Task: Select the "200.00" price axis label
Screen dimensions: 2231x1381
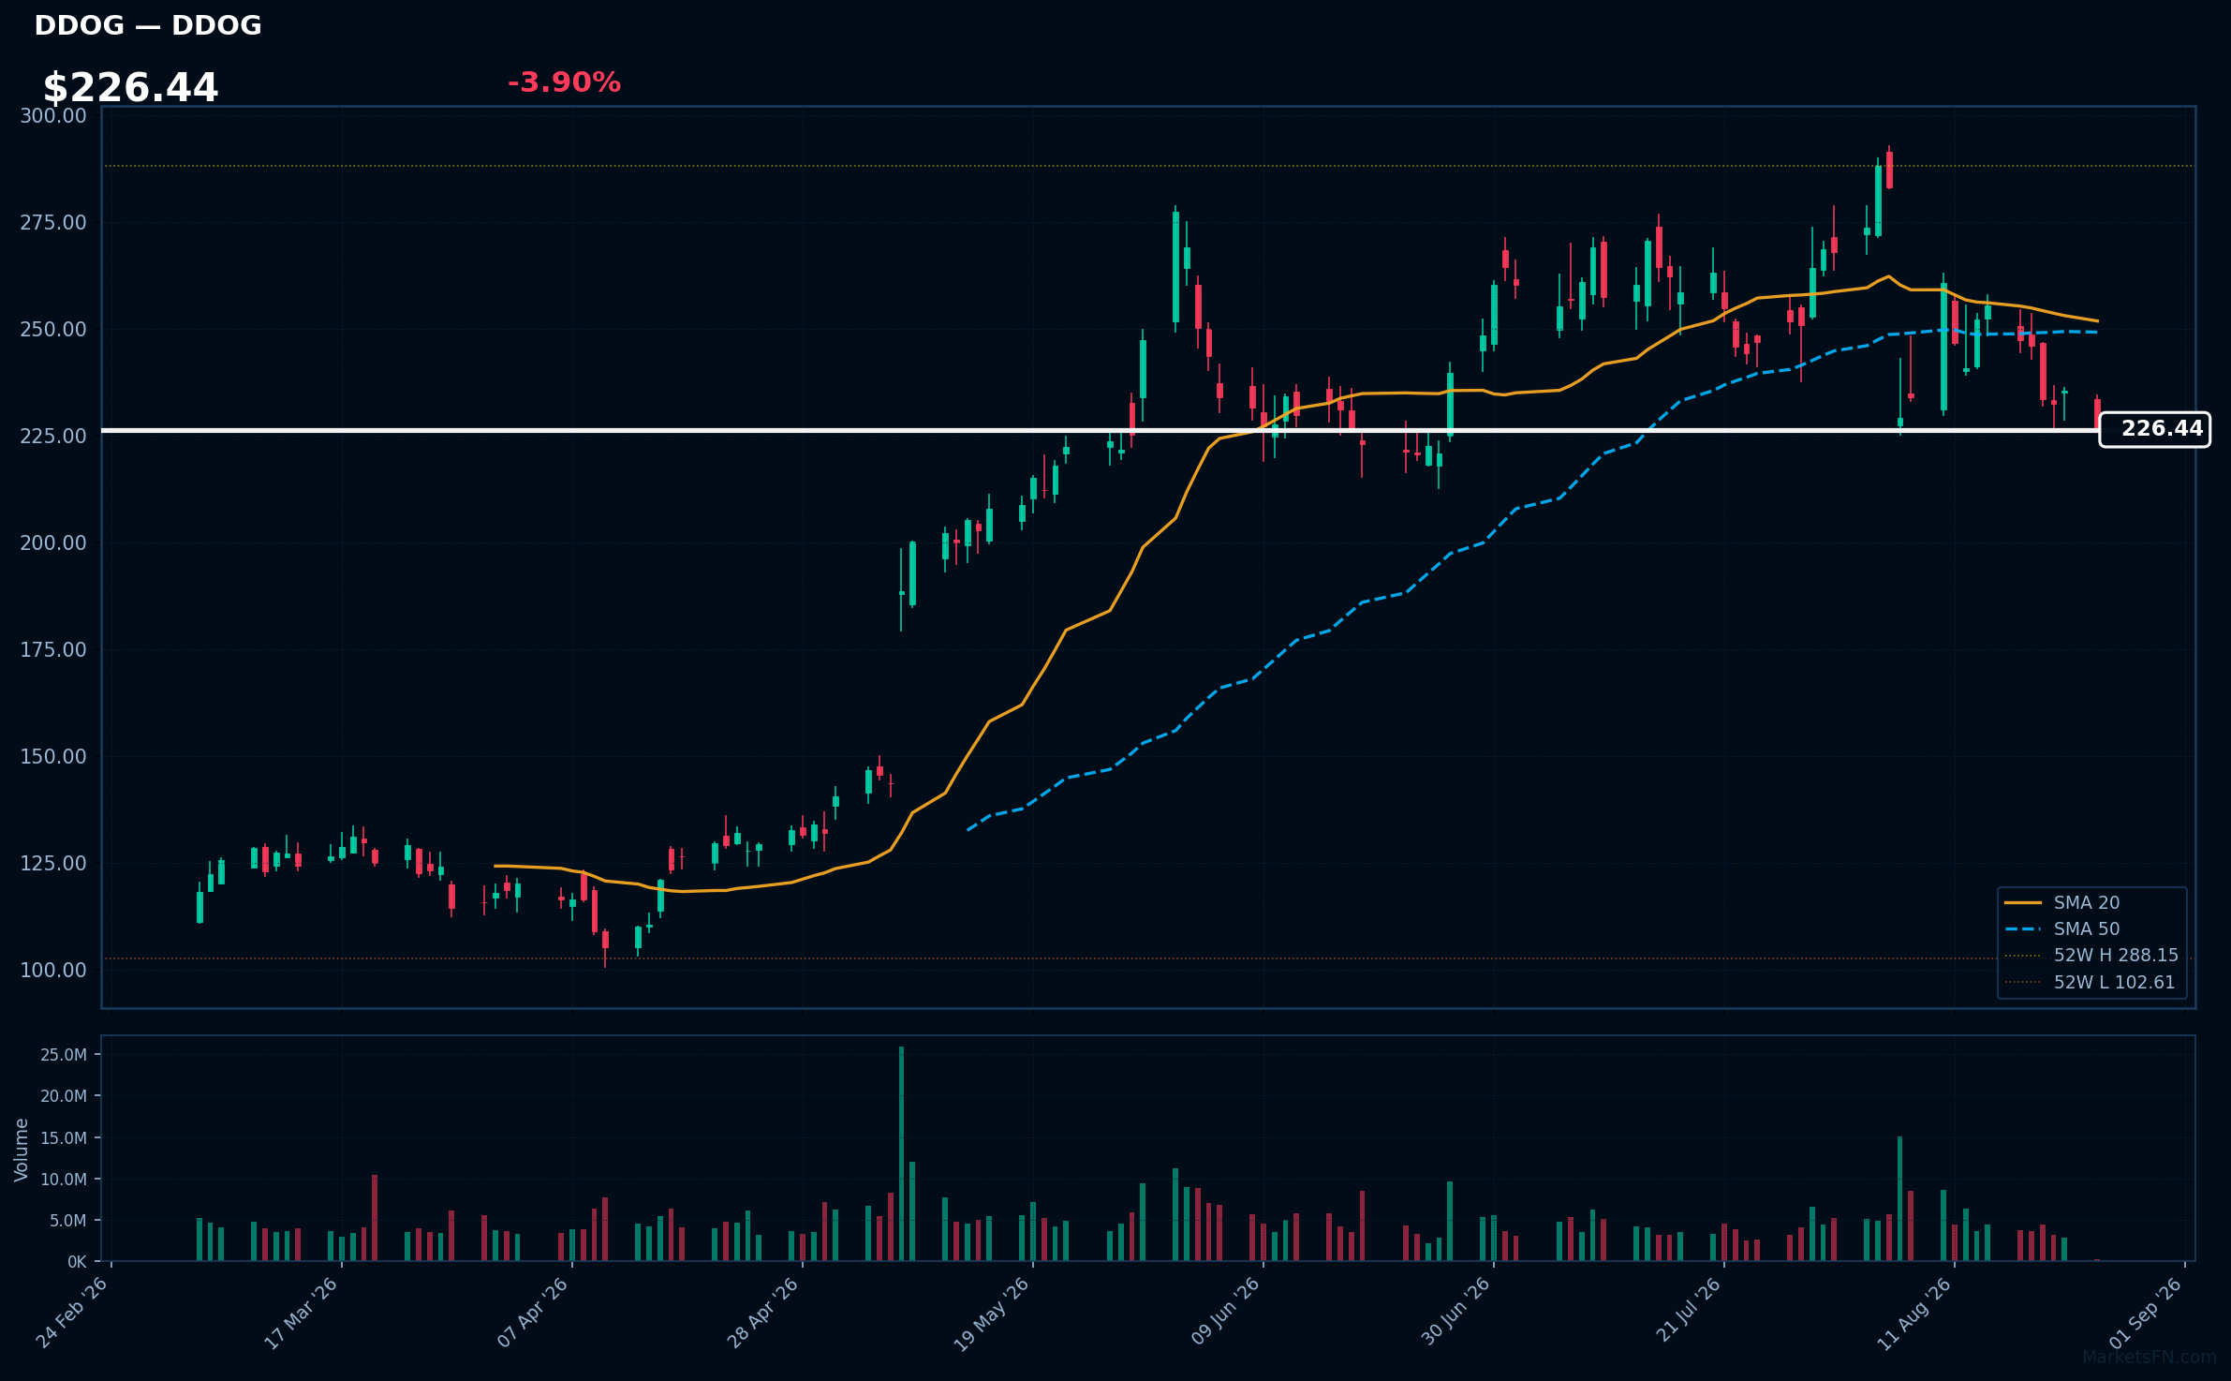Action: tap(53, 542)
